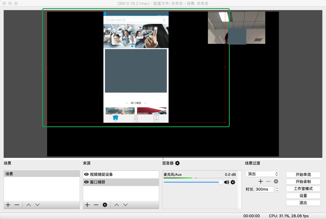Enable 工作室模式
This screenshot has height=219, width=326.
pos(303,188)
